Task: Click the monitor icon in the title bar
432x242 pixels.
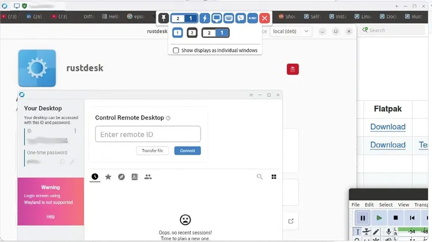Action: (17, 6)
